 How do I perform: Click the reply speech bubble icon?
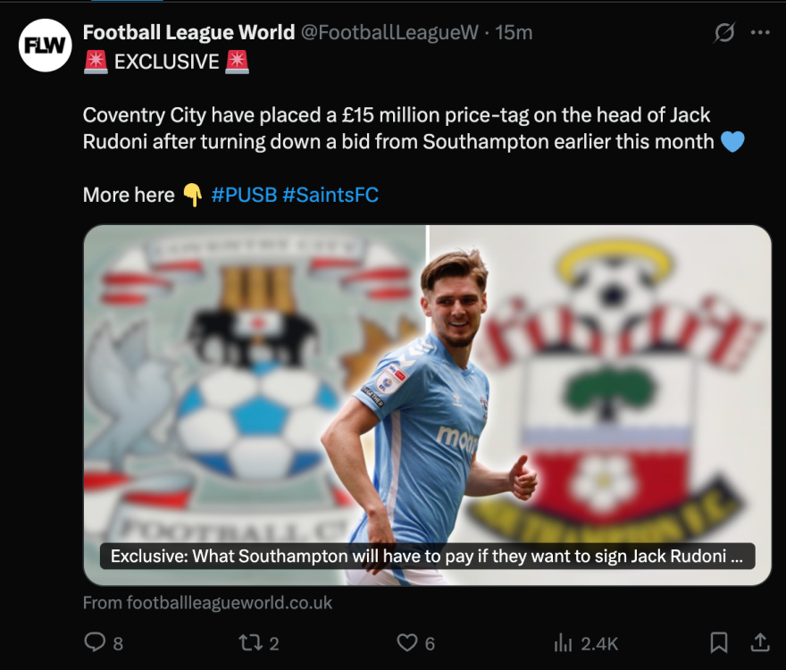[x=94, y=642]
